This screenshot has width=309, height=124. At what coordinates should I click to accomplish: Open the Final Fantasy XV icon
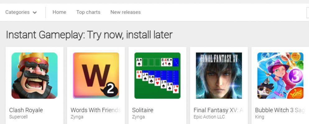tap(219, 76)
